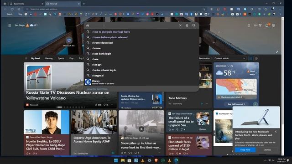Select suggestion 'charles schwab log in'
292x164 pixels.
(141, 70)
